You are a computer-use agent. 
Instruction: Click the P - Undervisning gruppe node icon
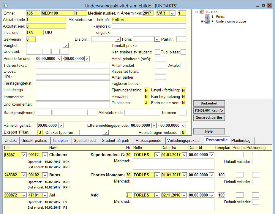click(208, 21)
